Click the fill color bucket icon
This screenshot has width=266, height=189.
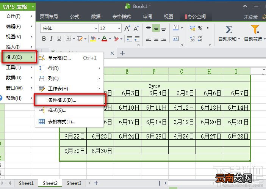[93, 39]
